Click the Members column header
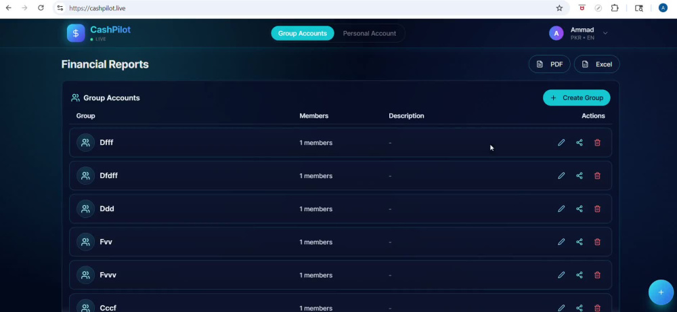The height and width of the screenshot is (312, 677). click(314, 116)
